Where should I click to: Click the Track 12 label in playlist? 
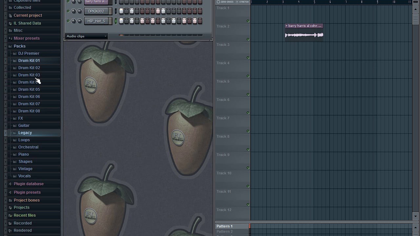tap(224, 210)
